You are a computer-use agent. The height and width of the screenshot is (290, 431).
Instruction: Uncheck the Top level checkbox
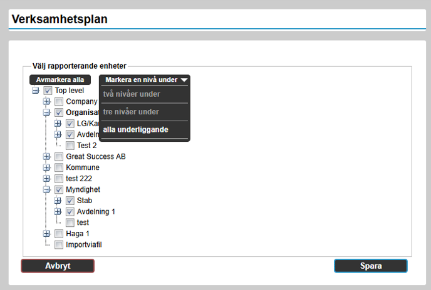(x=48, y=91)
